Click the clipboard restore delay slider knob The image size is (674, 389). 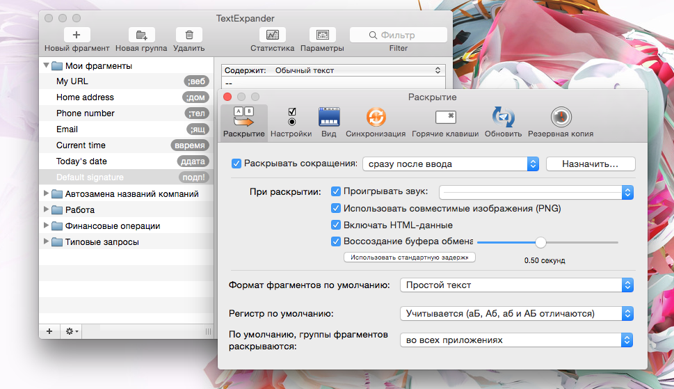pyautogui.click(x=540, y=242)
